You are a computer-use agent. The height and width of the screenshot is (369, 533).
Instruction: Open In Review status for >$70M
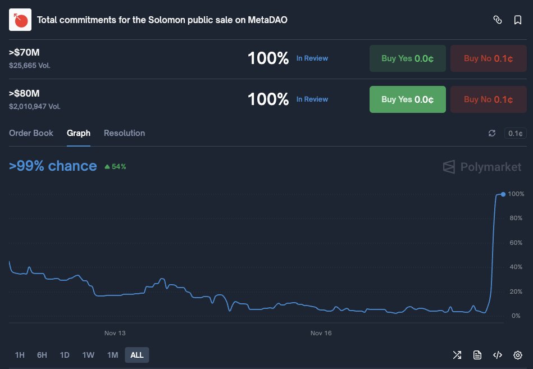click(312, 58)
